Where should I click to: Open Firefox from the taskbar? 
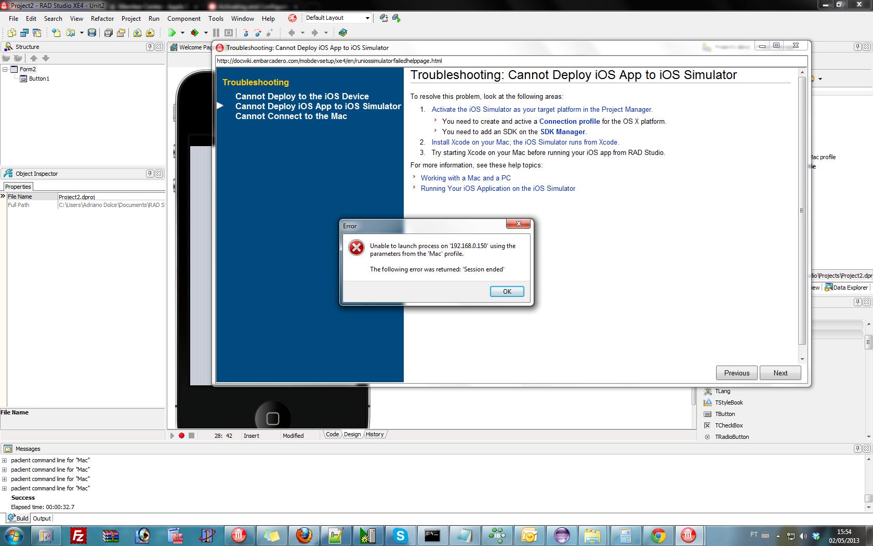pyautogui.click(x=304, y=535)
